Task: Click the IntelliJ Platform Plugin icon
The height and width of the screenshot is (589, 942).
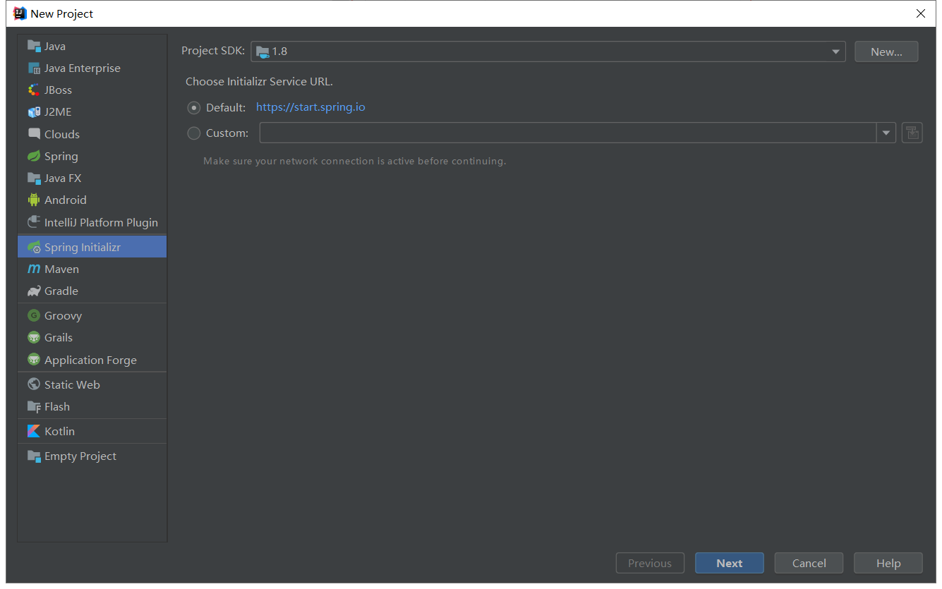Action: tap(34, 222)
